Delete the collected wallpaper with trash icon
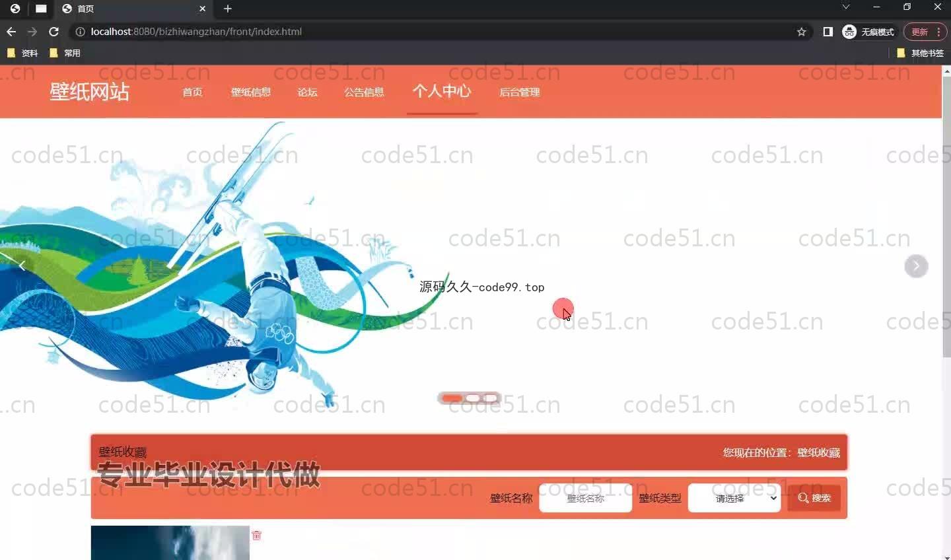Viewport: 951px width, 560px height. tap(257, 536)
